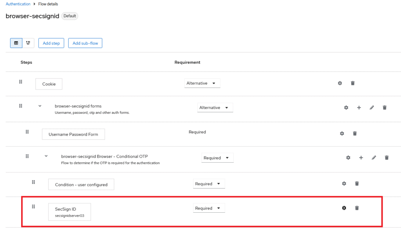This screenshot has height=235, width=401.
Task: Open SecSign ID configuration gear
Action: point(344,208)
